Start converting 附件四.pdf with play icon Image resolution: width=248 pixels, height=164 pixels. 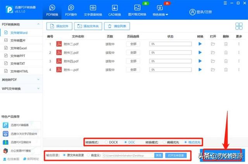(x=200, y=61)
